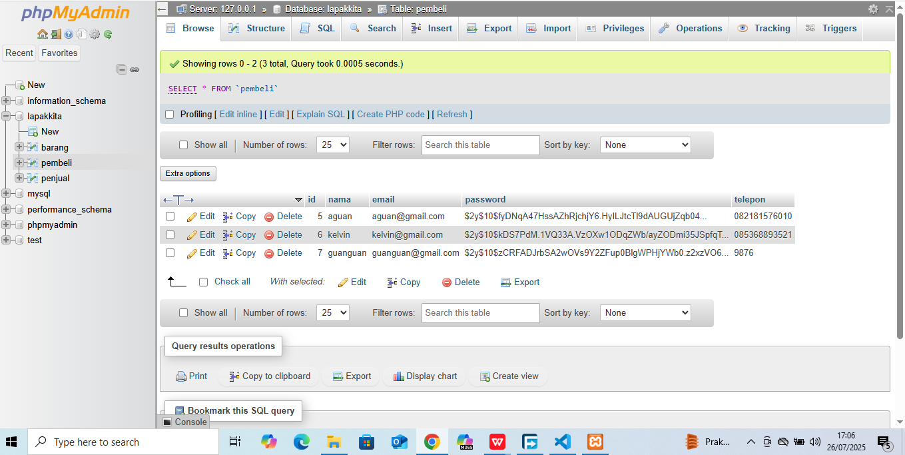Click Explain SQL link
Viewport: 905px width, 455px height.
(321, 114)
